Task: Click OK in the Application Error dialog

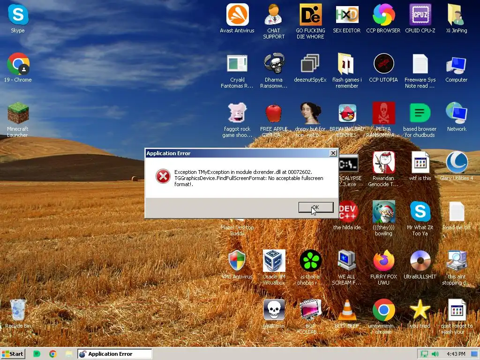Action: (x=316, y=207)
